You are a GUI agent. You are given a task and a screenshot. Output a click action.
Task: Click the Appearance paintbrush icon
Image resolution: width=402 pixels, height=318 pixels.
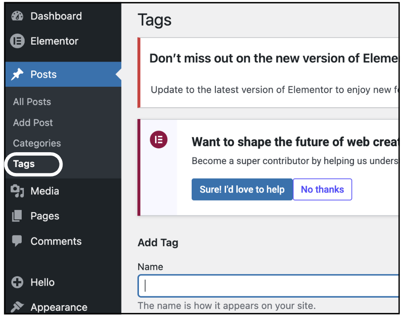pos(17,307)
